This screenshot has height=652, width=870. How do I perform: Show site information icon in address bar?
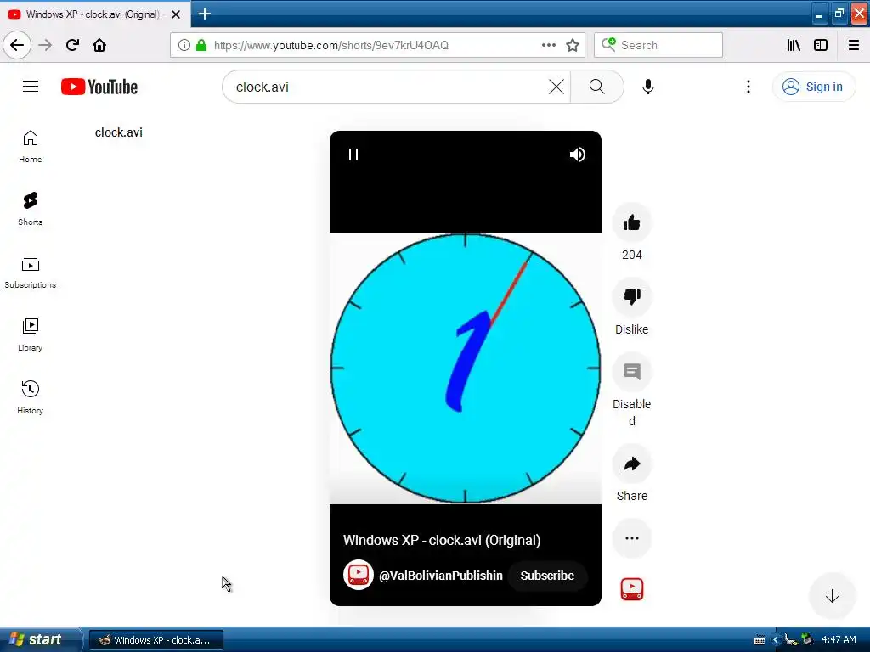[184, 45]
